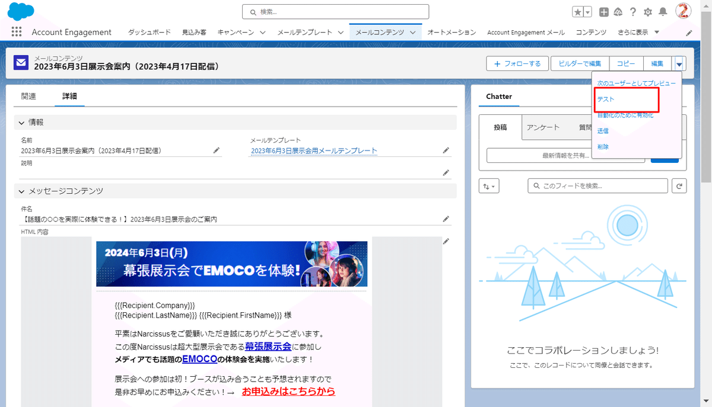
Task: Click the email banner image
Action: tap(231, 264)
